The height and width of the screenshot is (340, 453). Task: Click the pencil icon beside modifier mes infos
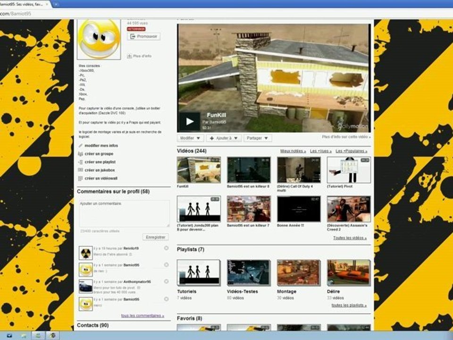[x=80, y=146]
